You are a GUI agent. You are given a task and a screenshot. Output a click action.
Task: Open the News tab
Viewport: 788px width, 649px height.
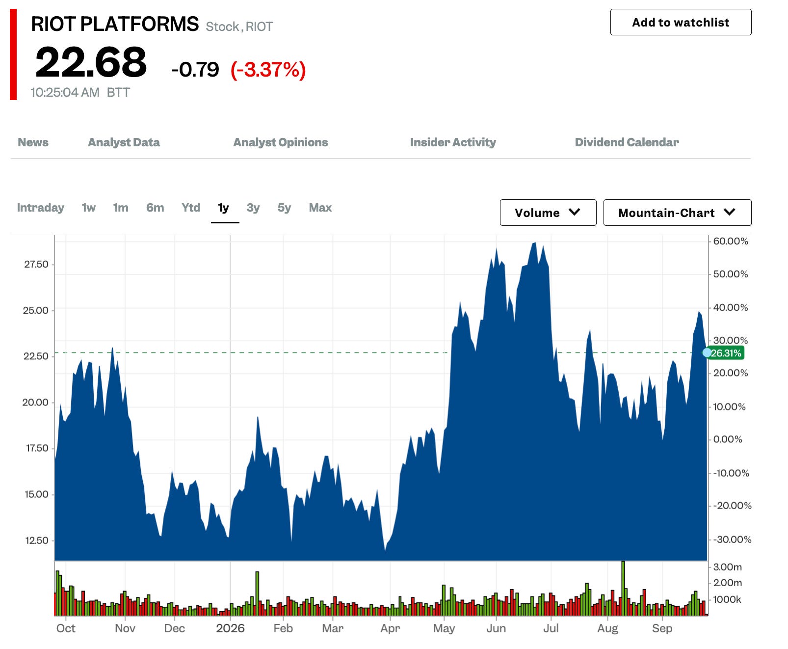pyautogui.click(x=33, y=142)
